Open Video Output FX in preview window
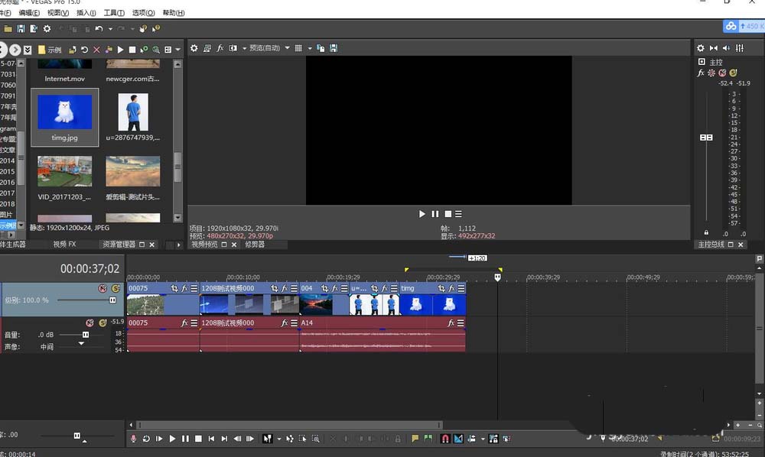Viewport: 765px width, 457px height. (220, 48)
